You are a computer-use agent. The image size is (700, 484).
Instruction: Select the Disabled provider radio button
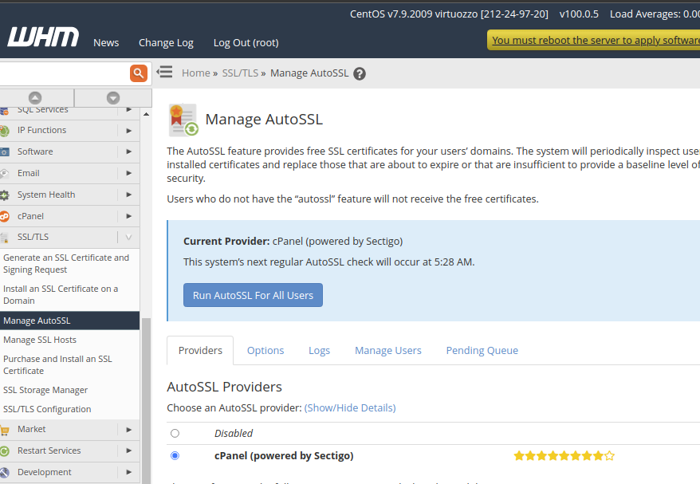[x=175, y=433]
